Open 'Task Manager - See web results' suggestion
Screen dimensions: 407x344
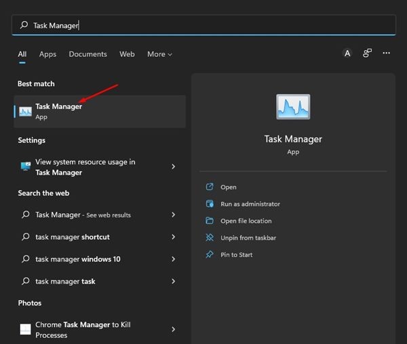click(83, 215)
